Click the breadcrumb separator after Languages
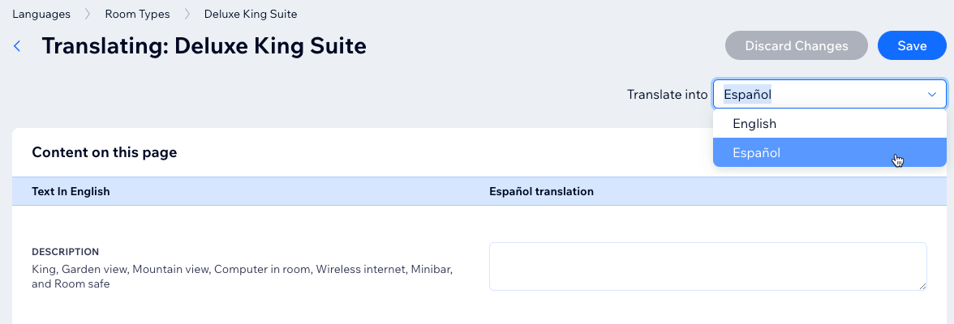This screenshot has width=954, height=324. 88,14
